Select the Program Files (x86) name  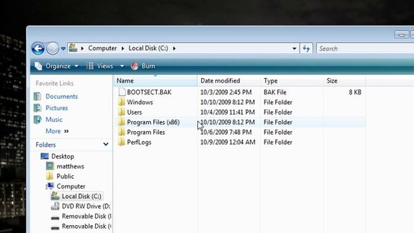pos(153,122)
